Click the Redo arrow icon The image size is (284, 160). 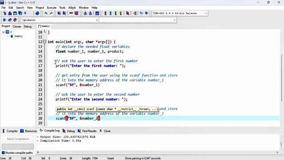tap(51, 13)
